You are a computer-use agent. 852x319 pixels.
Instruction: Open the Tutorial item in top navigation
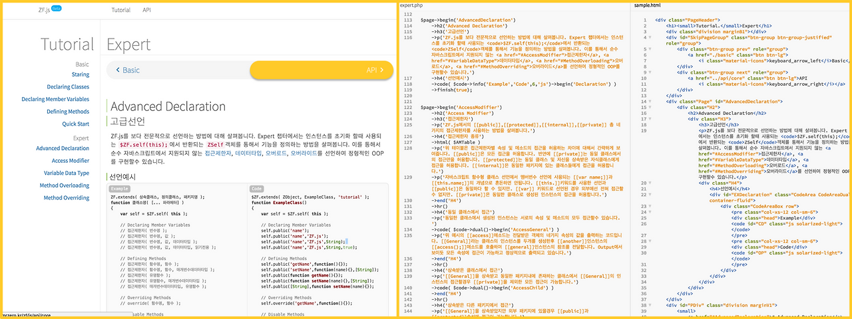[x=121, y=10]
